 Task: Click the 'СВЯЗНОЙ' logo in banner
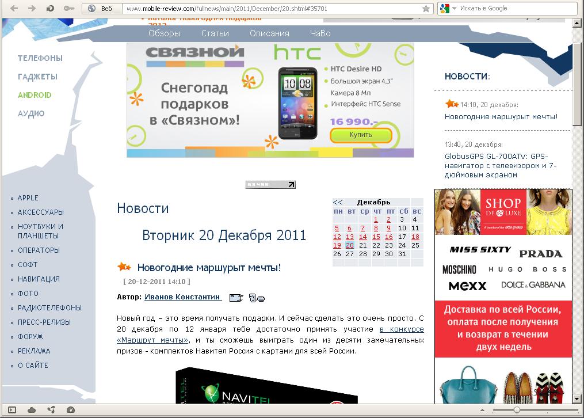click(x=195, y=52)
